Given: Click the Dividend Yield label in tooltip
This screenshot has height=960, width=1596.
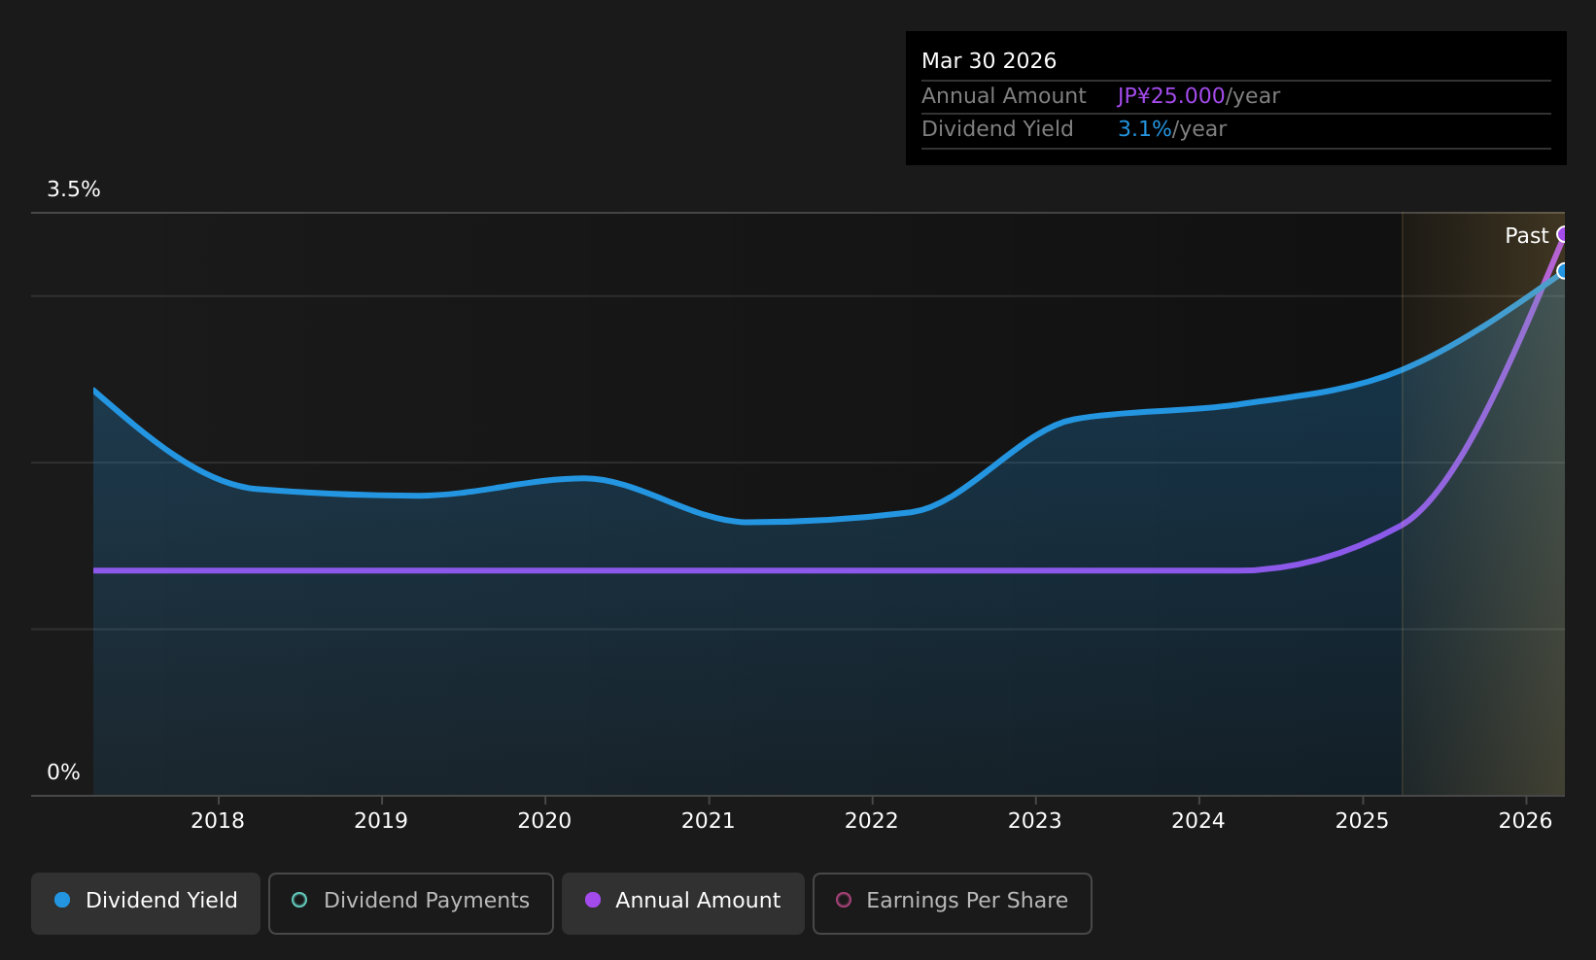Looking at the screenshot, I should coord(997,129).
